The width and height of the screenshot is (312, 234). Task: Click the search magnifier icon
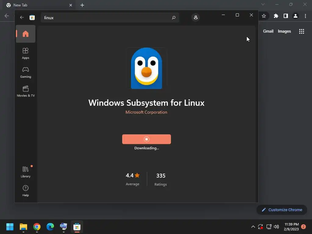coord(173,17)
